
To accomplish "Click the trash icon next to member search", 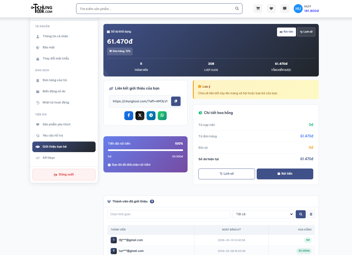I will click(310, 214).
